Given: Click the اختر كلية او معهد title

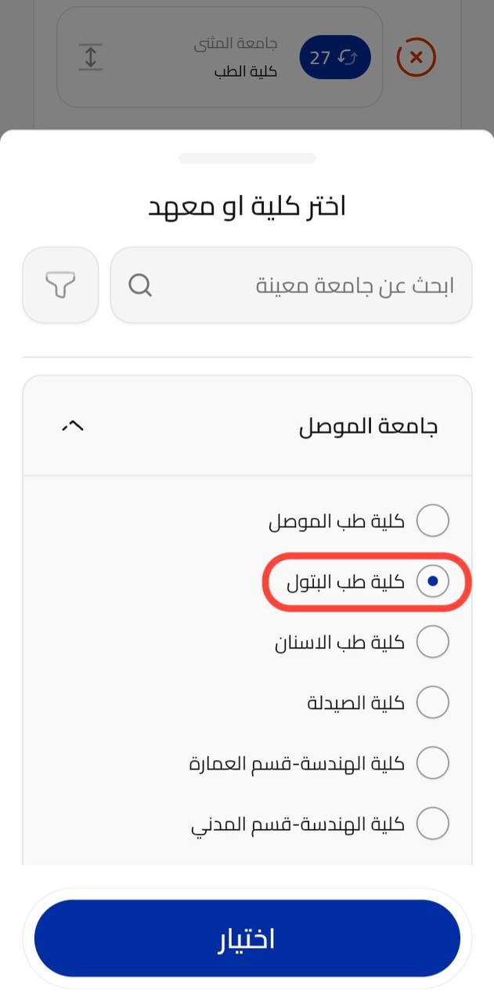Looking at the screenshot, I should pyautogui.click(x=247, y=205).
